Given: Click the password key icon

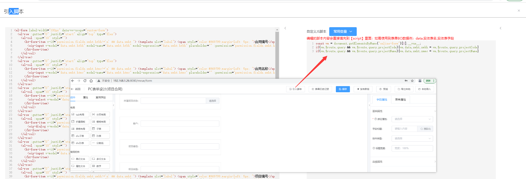Looking at the screenshot, I should [x=406, y=81].
